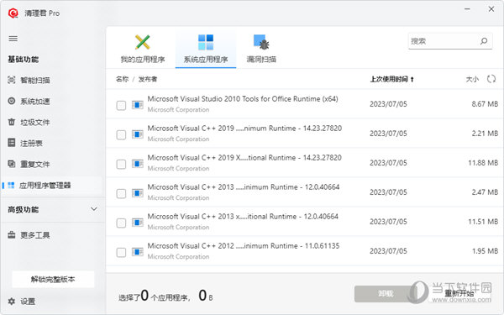Click the 卸载 uninstall button
The width and height of the screenshot is (504, 315).
pyautogui.click(x=385, y=293)
